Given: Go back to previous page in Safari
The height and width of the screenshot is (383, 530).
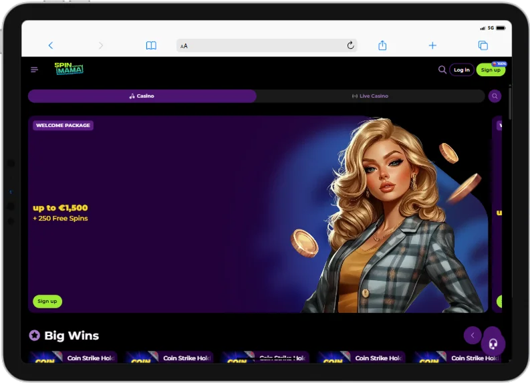Looking at the screenshot, I should click(x=51, y=45).
